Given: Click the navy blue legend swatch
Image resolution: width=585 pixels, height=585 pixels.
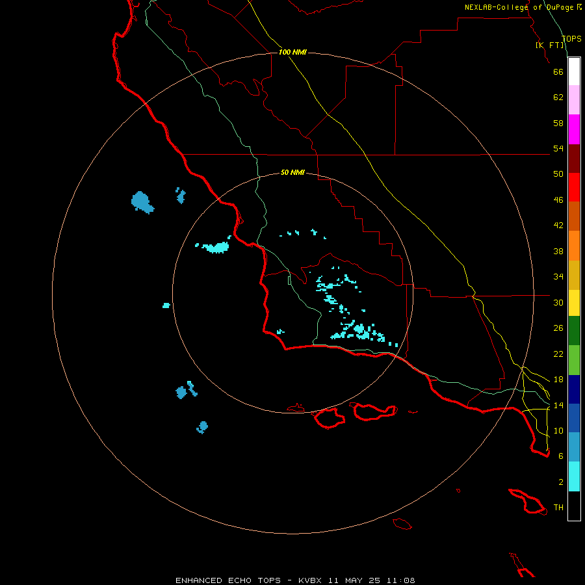Looking at the screenshot, I should (x=574, y=389).
